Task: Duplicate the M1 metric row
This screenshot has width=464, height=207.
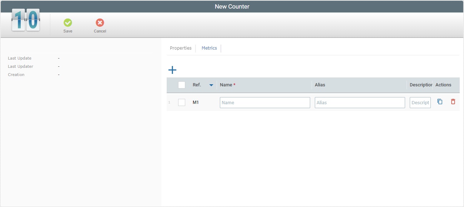Action: tap(440, 102)
